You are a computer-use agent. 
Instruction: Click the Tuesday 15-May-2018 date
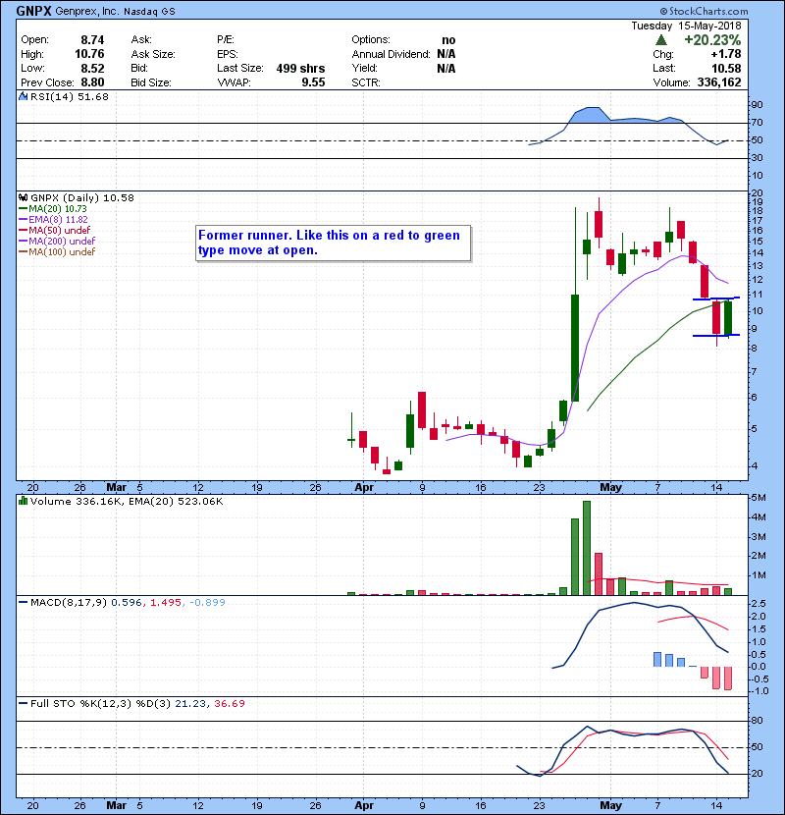click(686, 26)
